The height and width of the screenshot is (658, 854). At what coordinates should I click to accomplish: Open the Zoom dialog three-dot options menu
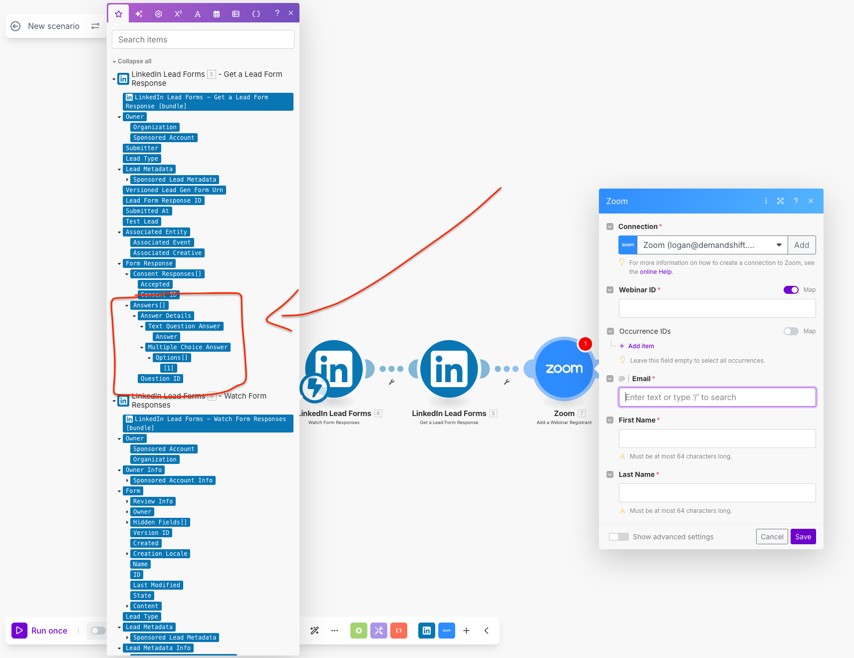pos(766,201)
